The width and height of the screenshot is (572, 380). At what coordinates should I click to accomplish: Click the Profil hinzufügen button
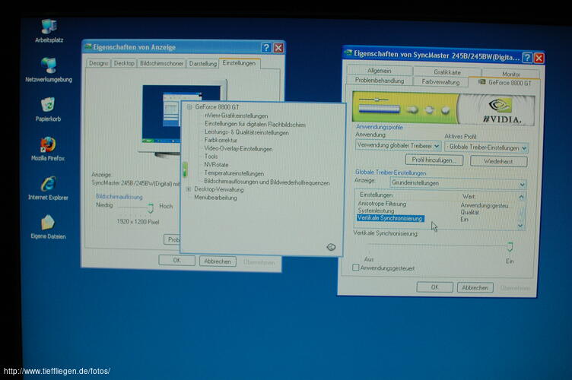coord(434,160)
